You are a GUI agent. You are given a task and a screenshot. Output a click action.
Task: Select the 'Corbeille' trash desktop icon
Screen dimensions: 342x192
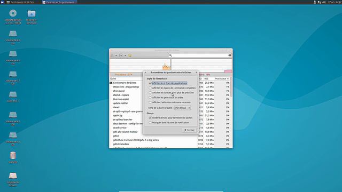tap(13, 157)
